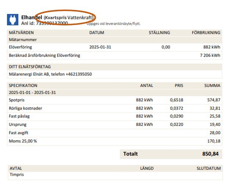Select the 'Fast avgift' row label

(18, 133)
